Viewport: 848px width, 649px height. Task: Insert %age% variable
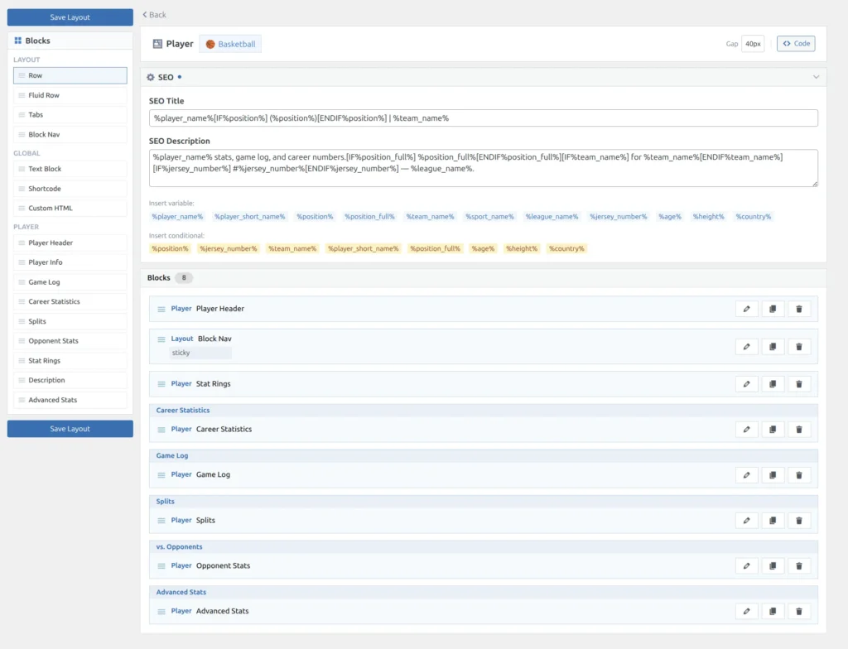(670, 216)
